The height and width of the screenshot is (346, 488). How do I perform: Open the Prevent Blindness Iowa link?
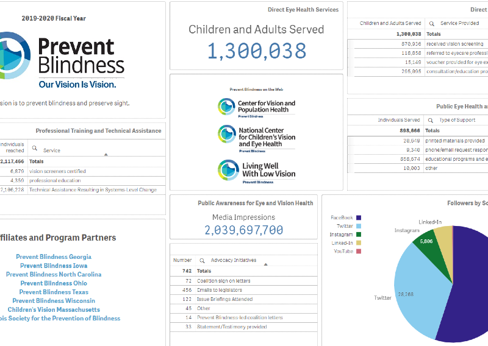(x=54, y=266)
